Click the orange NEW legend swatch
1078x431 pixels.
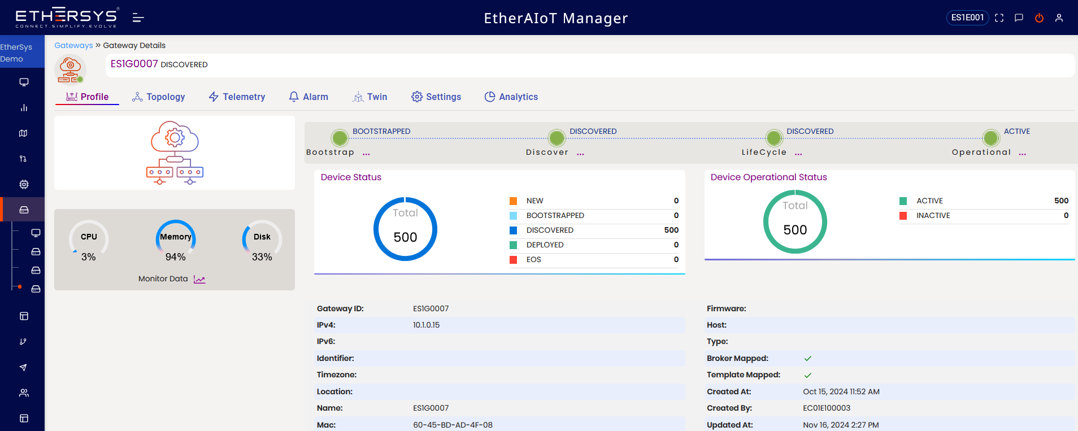click(513, 201)
